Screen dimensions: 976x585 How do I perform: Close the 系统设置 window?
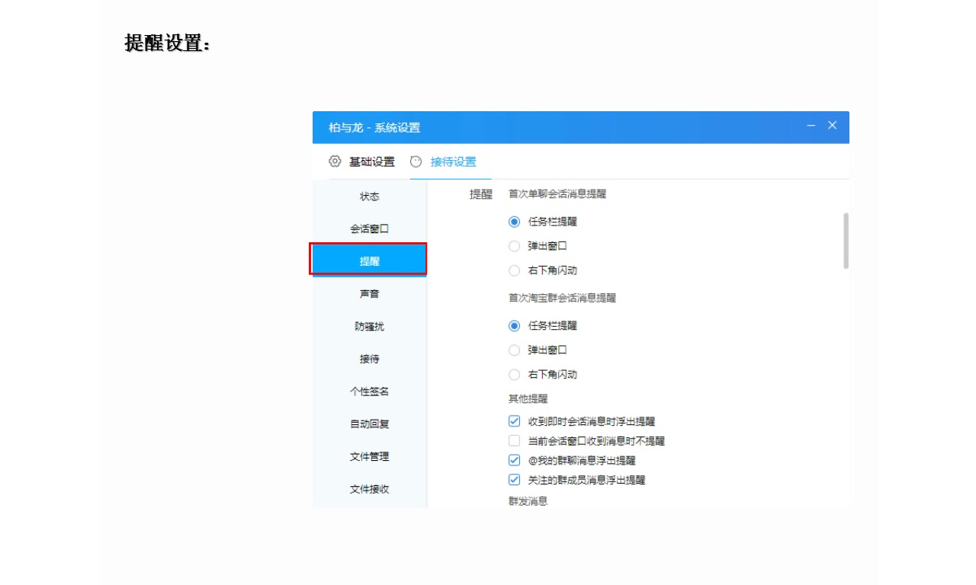[833, 125]
